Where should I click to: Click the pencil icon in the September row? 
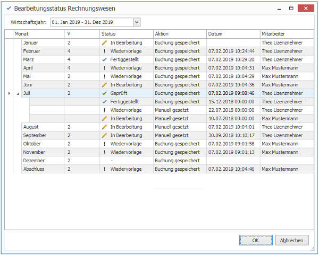coord(104,135)
